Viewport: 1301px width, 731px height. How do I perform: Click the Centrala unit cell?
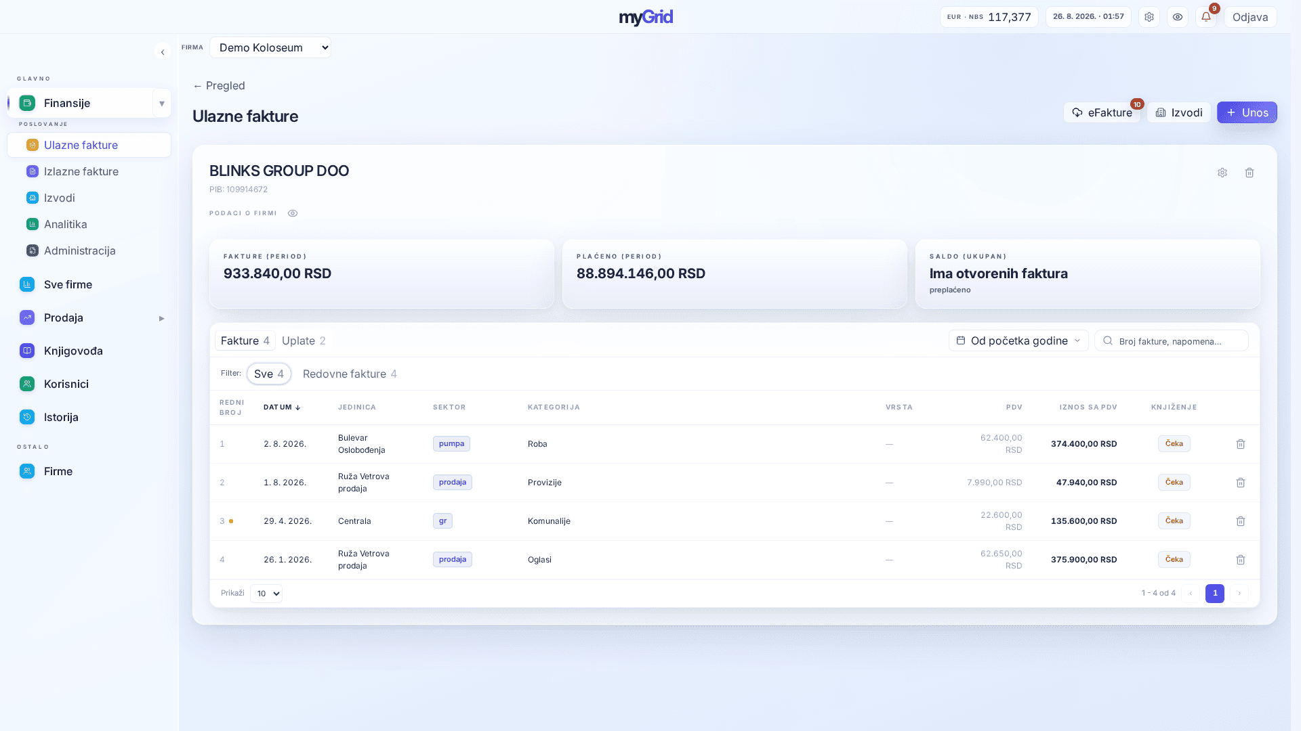tap(354, 521)
